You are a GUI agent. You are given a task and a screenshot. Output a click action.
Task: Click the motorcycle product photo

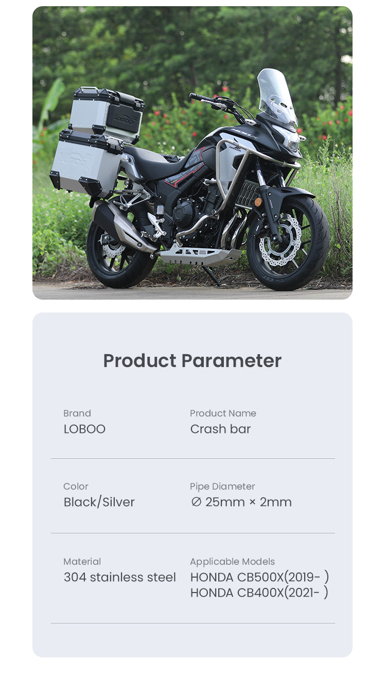tap(192, 152)
